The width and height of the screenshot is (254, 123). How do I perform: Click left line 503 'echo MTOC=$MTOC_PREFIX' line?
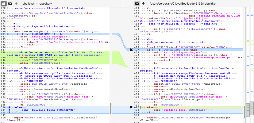pyautogui.click(x=60, y=97)
